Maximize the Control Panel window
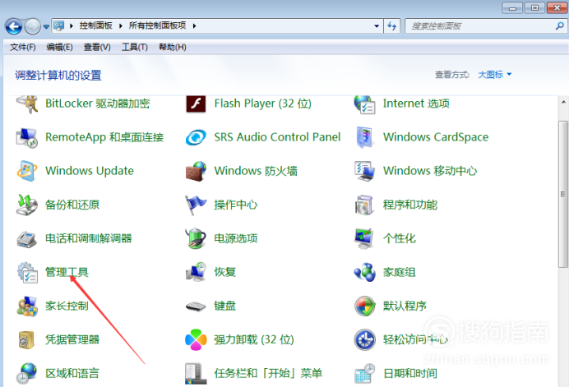Viewport: 569px width, 387px height. [x=534, y=7]
